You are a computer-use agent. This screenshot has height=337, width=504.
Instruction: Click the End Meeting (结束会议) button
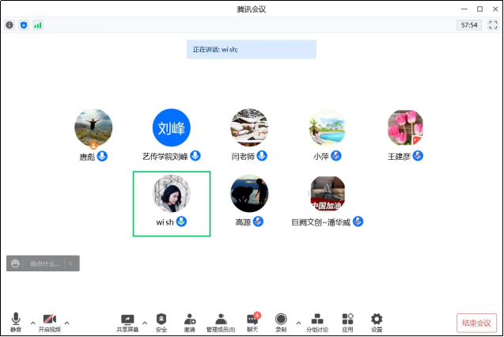476,323
